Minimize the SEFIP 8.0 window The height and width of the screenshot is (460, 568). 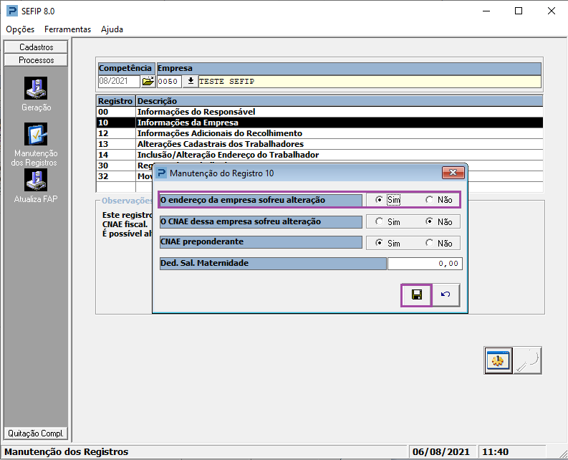(x=486, y=11)
